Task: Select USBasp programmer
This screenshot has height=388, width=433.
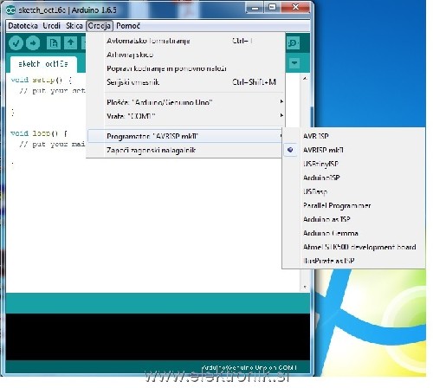Action: [x=353, y=191]
